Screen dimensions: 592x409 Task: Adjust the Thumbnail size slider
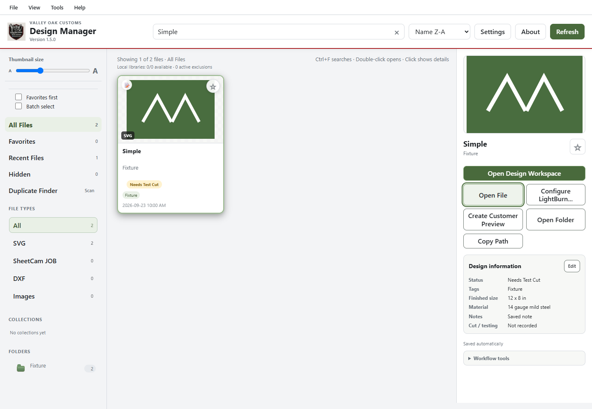coord(53,71)
